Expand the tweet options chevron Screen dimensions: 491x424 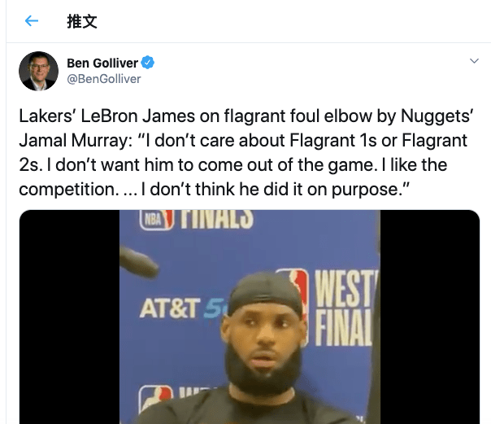coord(475,61)
